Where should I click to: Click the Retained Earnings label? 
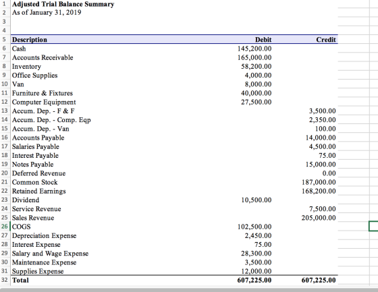point(39,191)
